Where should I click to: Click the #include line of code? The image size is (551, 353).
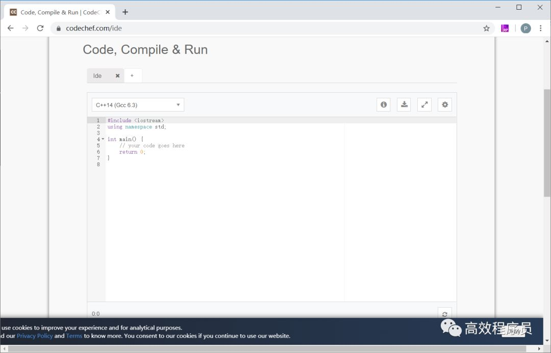point(136,120)
